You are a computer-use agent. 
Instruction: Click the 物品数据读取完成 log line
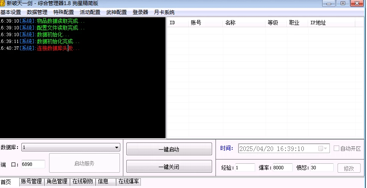point(42,21)
